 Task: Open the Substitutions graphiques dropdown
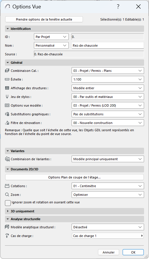click(108, 114)
